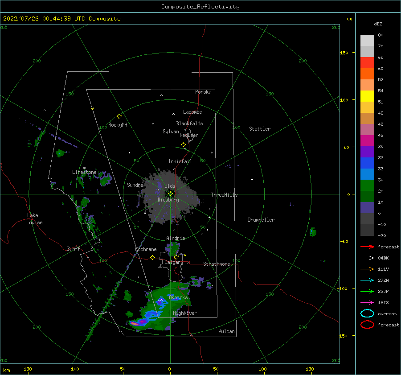This screenshot has width=401, height=375.
Task: Click the Cochrane city label
Action: (146, 249)
